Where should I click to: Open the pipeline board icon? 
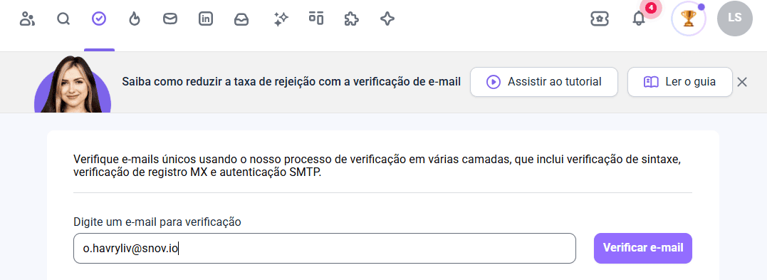pyautogui.click(x=316, y=19)
